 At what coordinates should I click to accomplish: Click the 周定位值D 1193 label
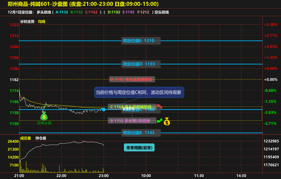pos(141,64)
